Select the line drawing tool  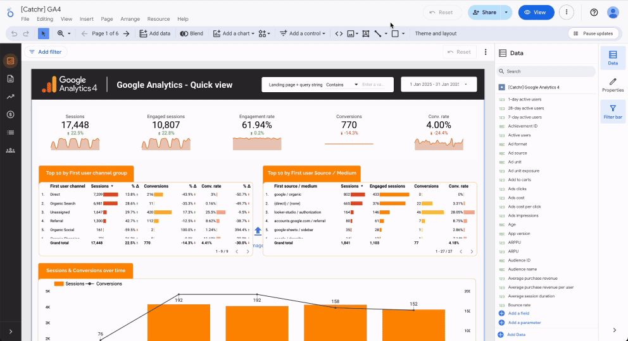click(378, 33)
